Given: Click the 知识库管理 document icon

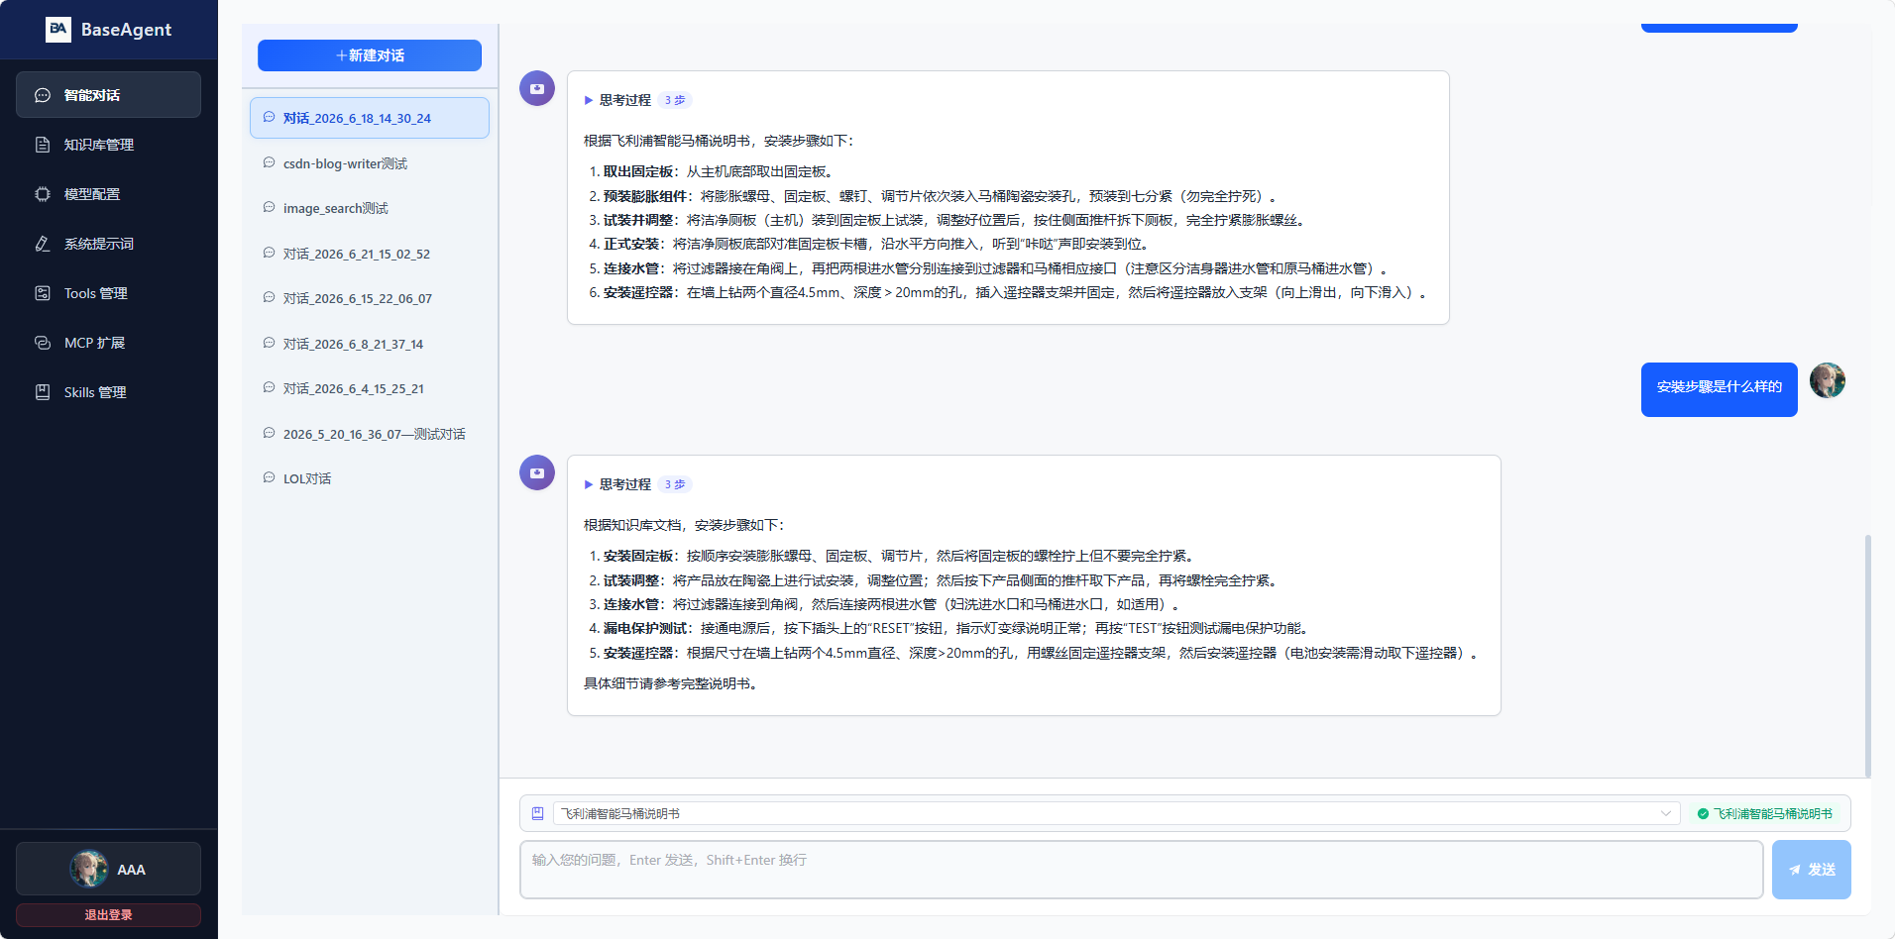Looking at the screenshot, I should 43,145.
